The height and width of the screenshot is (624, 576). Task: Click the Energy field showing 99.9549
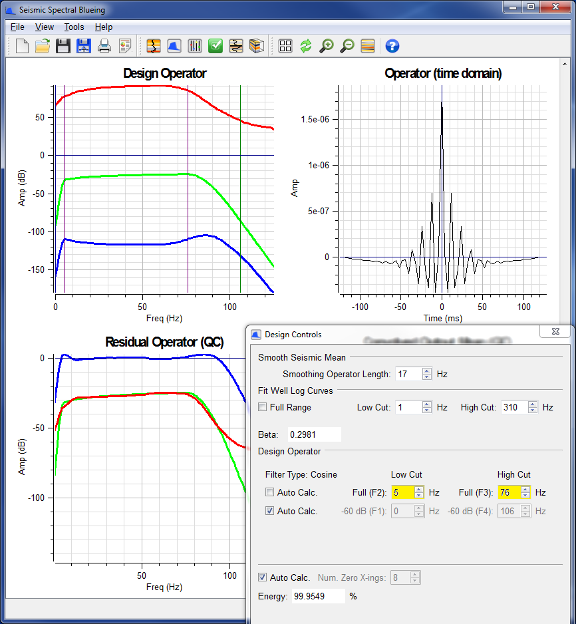click(318, 596)
